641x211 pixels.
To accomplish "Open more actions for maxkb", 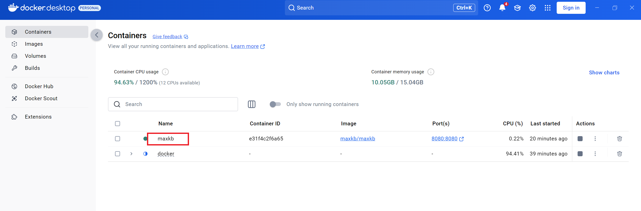I will coord(595,139).
